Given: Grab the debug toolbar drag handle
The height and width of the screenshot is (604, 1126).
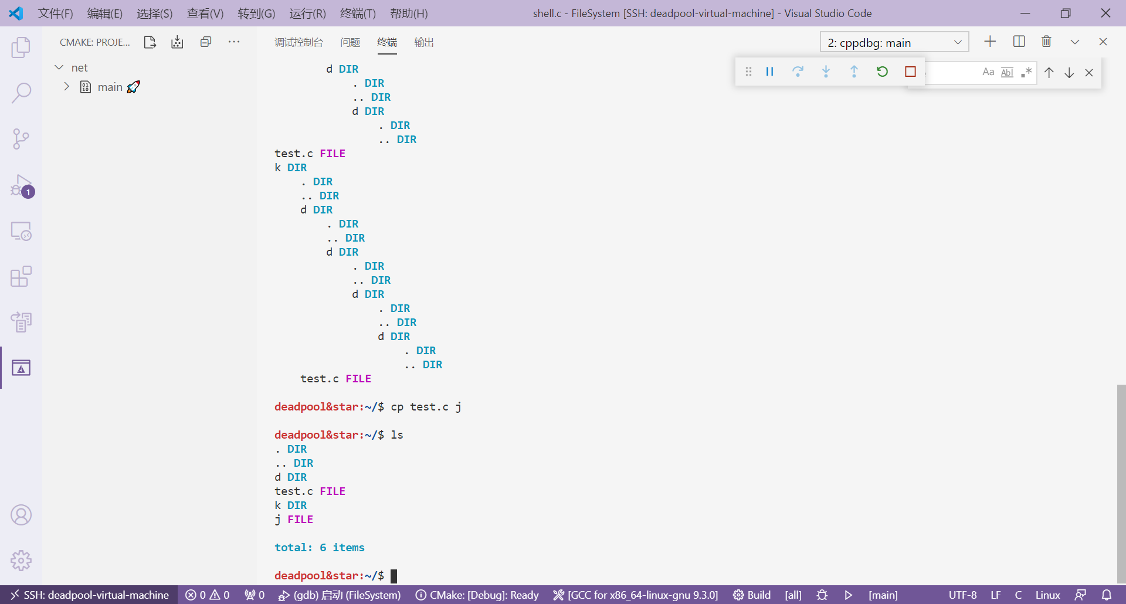Looking at the screenshot, I should point(748,72).
